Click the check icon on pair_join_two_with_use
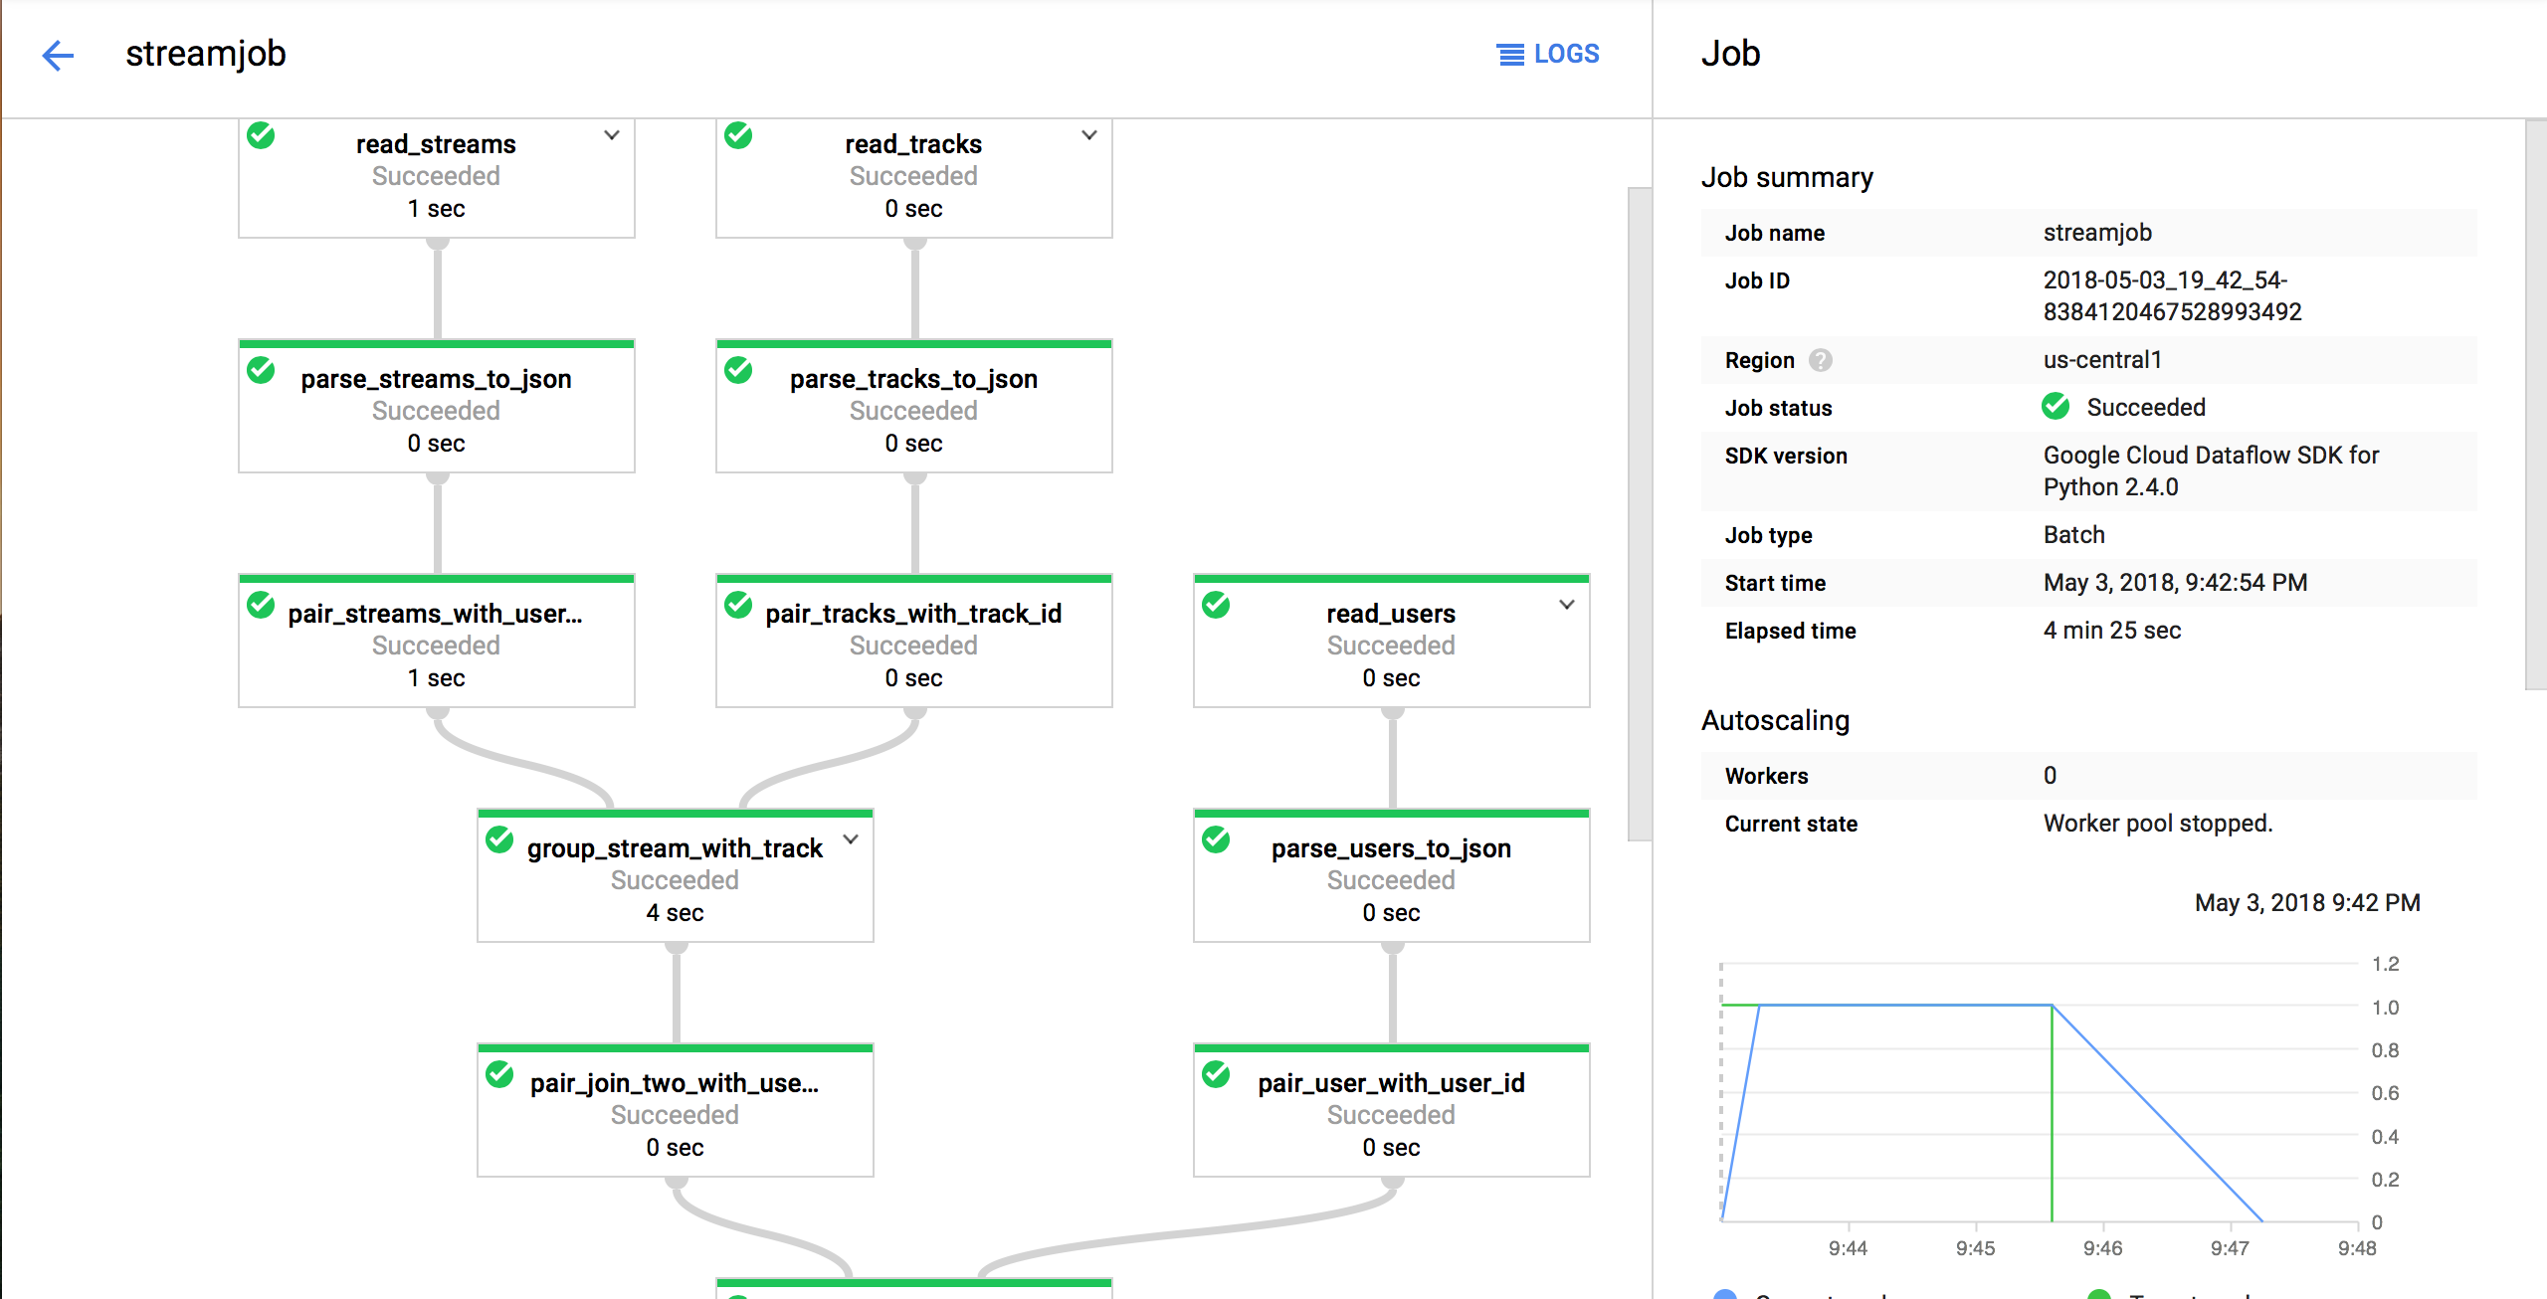2547x1299 pixels. (x=499, y=1074)
